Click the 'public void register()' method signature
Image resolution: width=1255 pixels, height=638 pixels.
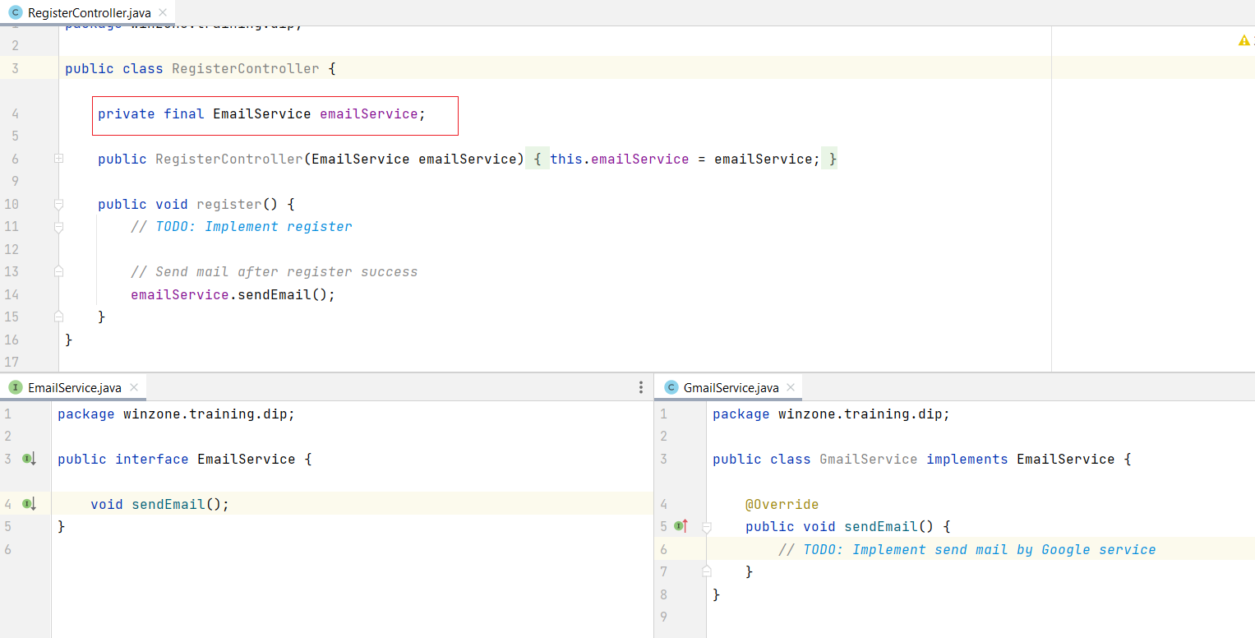196,204
